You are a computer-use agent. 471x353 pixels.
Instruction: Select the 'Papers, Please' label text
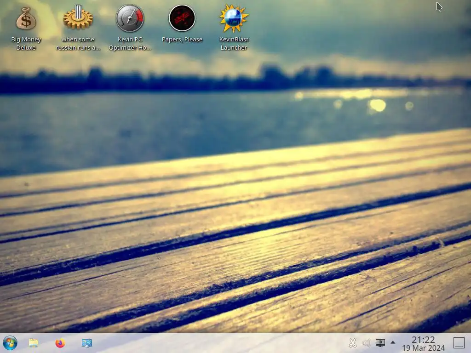click(x=182, y=40)
